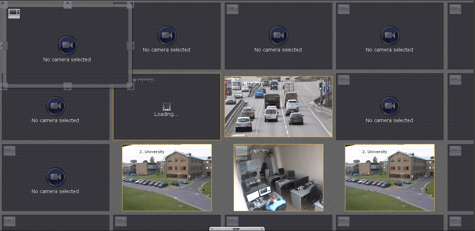Click the camera icon above the Aeroport cell
This screenshot has width=475, height=231.
coord(167,35)
